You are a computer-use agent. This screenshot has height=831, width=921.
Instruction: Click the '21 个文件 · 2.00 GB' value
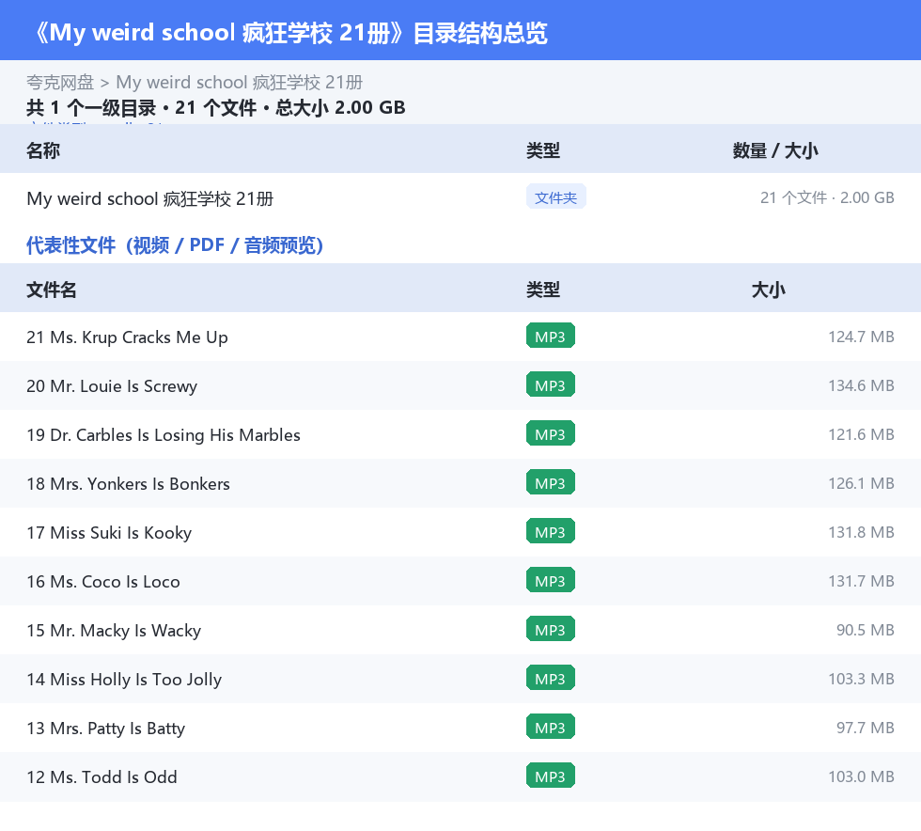(x=827, y=197)
